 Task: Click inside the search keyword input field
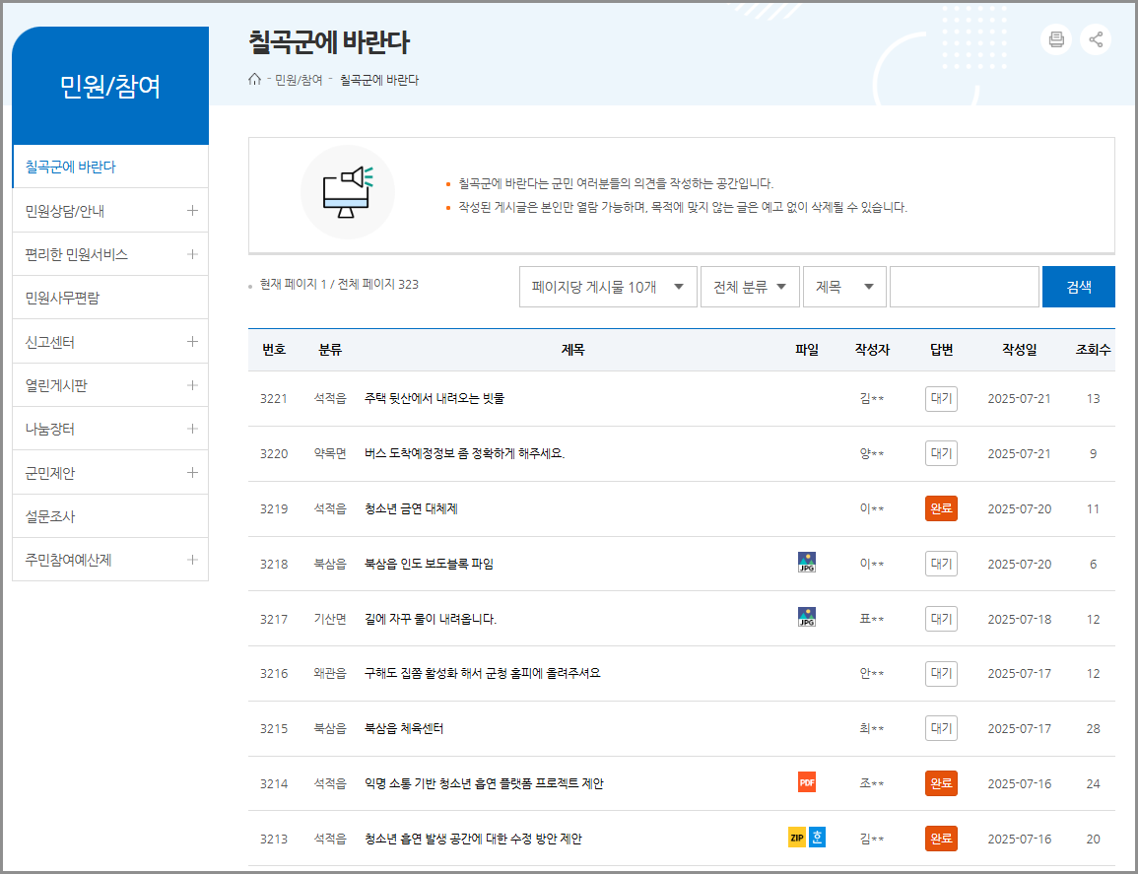tap(964, 286)
